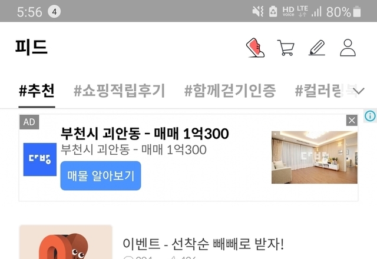377x259 pixels.
Task: Tap the living room ad photo
Action: point(314,157)
